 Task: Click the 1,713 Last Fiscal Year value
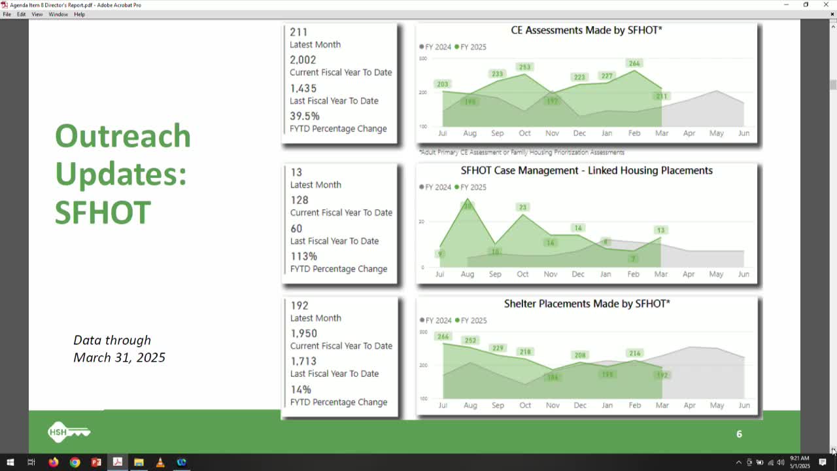303,361
